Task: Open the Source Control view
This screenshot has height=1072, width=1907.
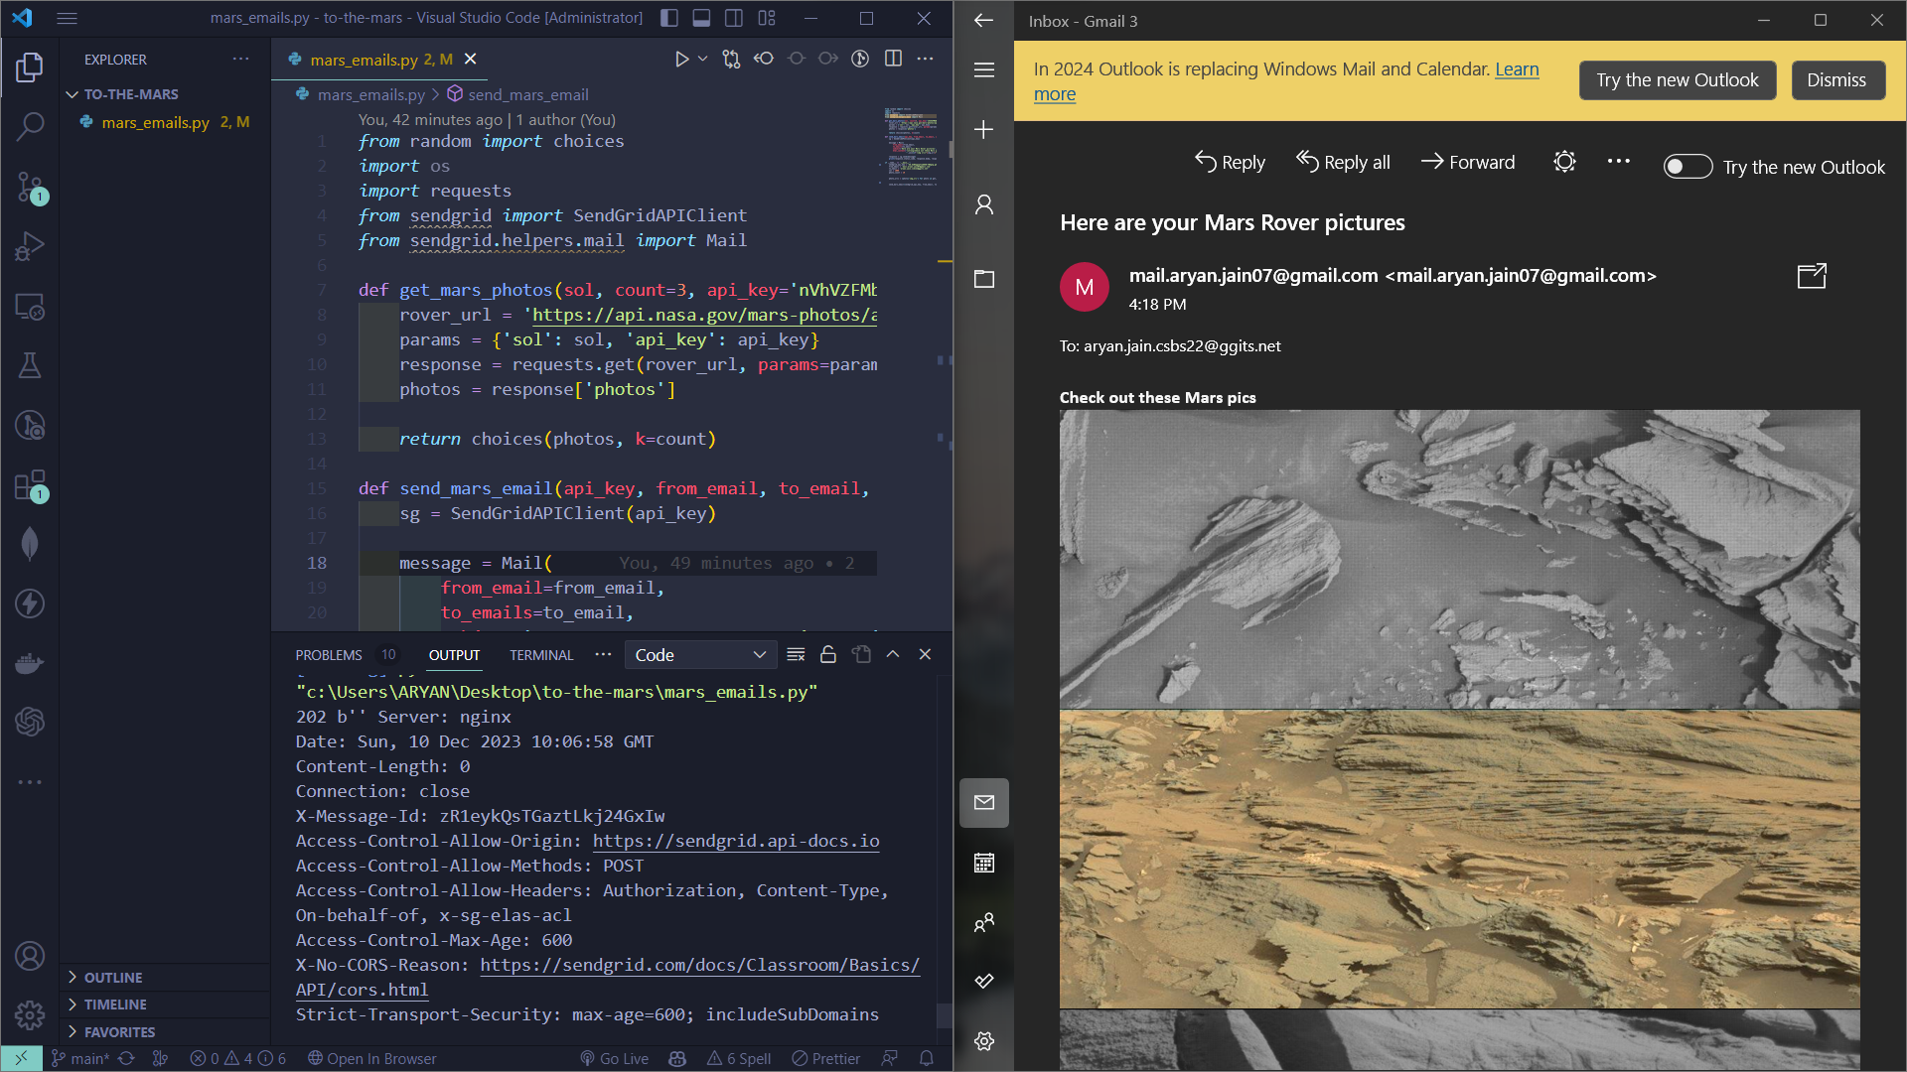Action: (x=30, y=186)
